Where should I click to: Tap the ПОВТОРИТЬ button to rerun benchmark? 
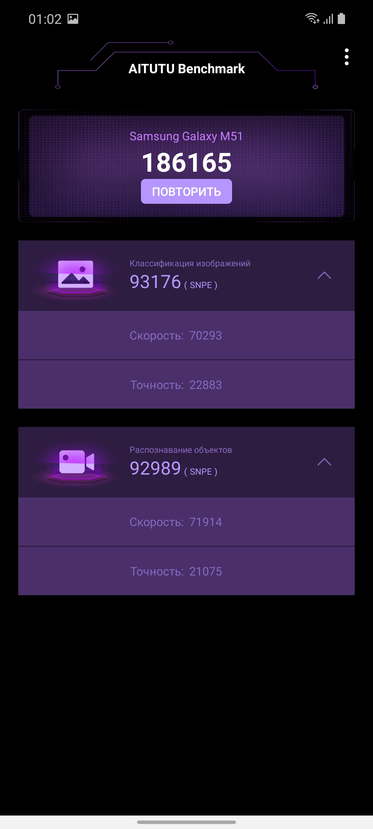pos(186,191)
